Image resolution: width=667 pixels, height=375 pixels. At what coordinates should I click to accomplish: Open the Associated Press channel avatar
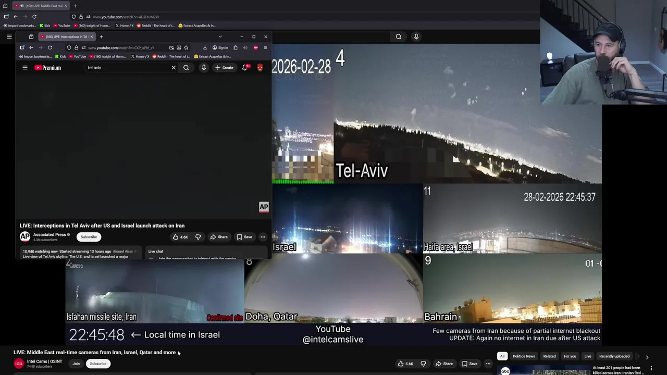click(25, 237)
